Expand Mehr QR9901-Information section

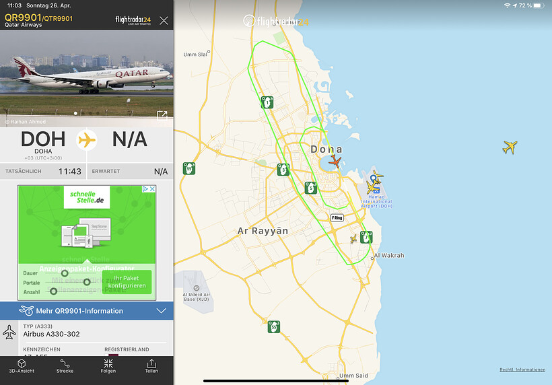click(87, 311)
